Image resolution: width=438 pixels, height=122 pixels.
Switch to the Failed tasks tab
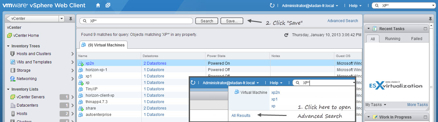point(416,39)
